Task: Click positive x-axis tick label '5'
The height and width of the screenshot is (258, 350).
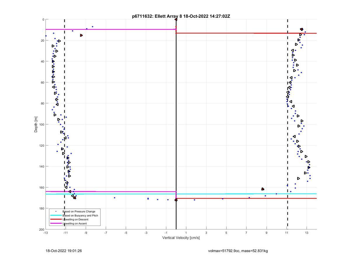Action: (226, 233)
